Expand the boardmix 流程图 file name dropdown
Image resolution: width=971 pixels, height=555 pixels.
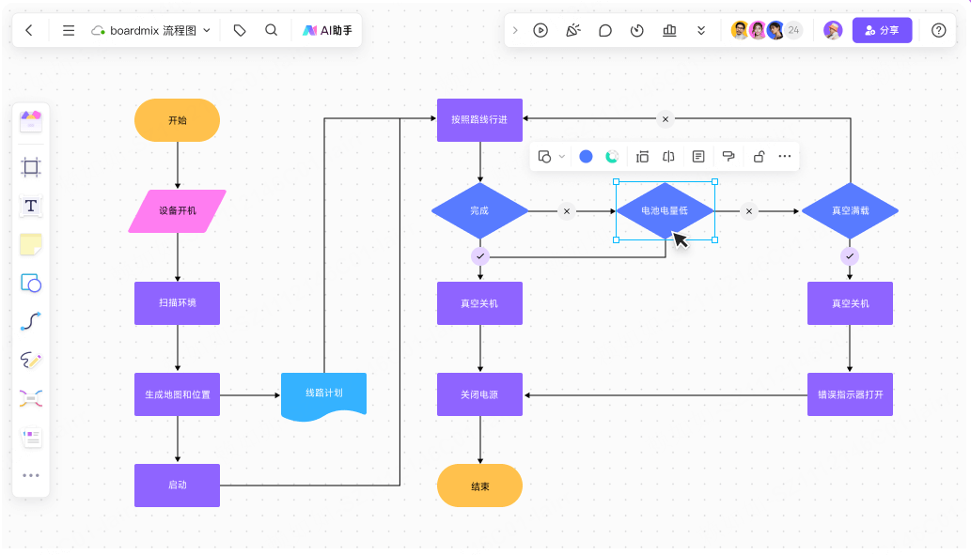tap(207, 30)
